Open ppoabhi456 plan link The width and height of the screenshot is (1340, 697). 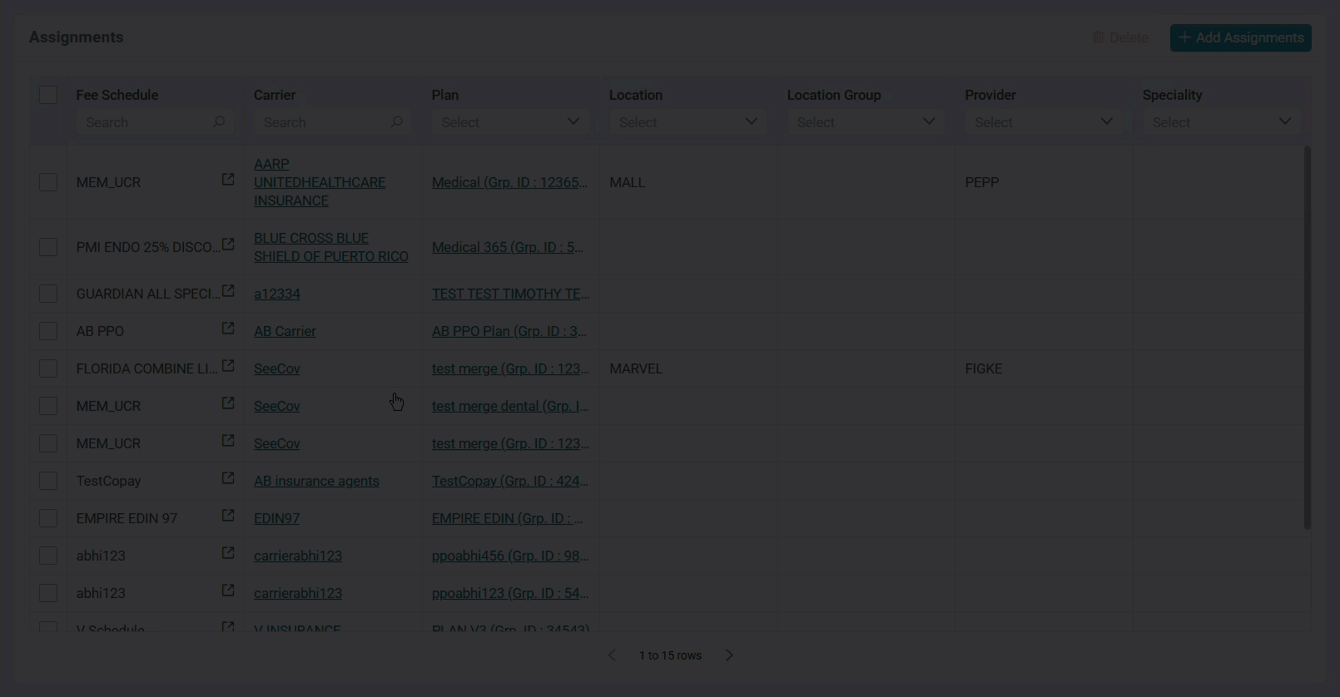(510, 556)
